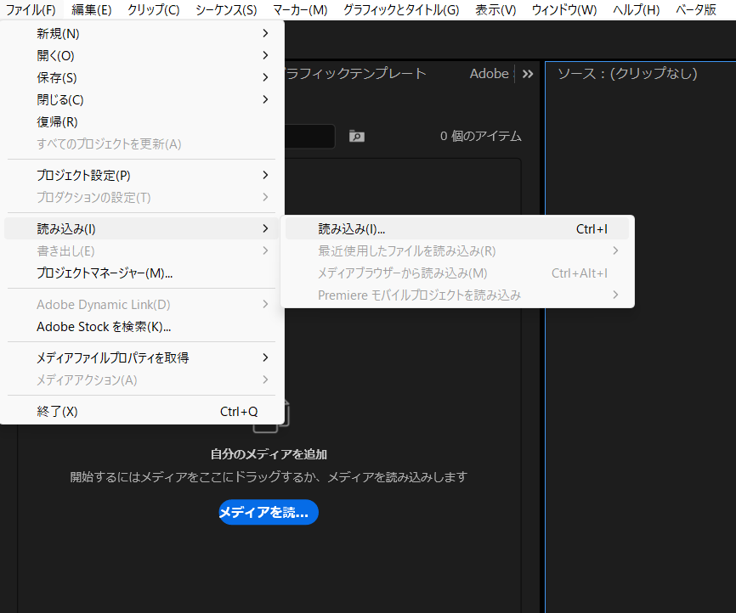Click the arrow beside プロジェクト設定(P)

click(265, 175)
